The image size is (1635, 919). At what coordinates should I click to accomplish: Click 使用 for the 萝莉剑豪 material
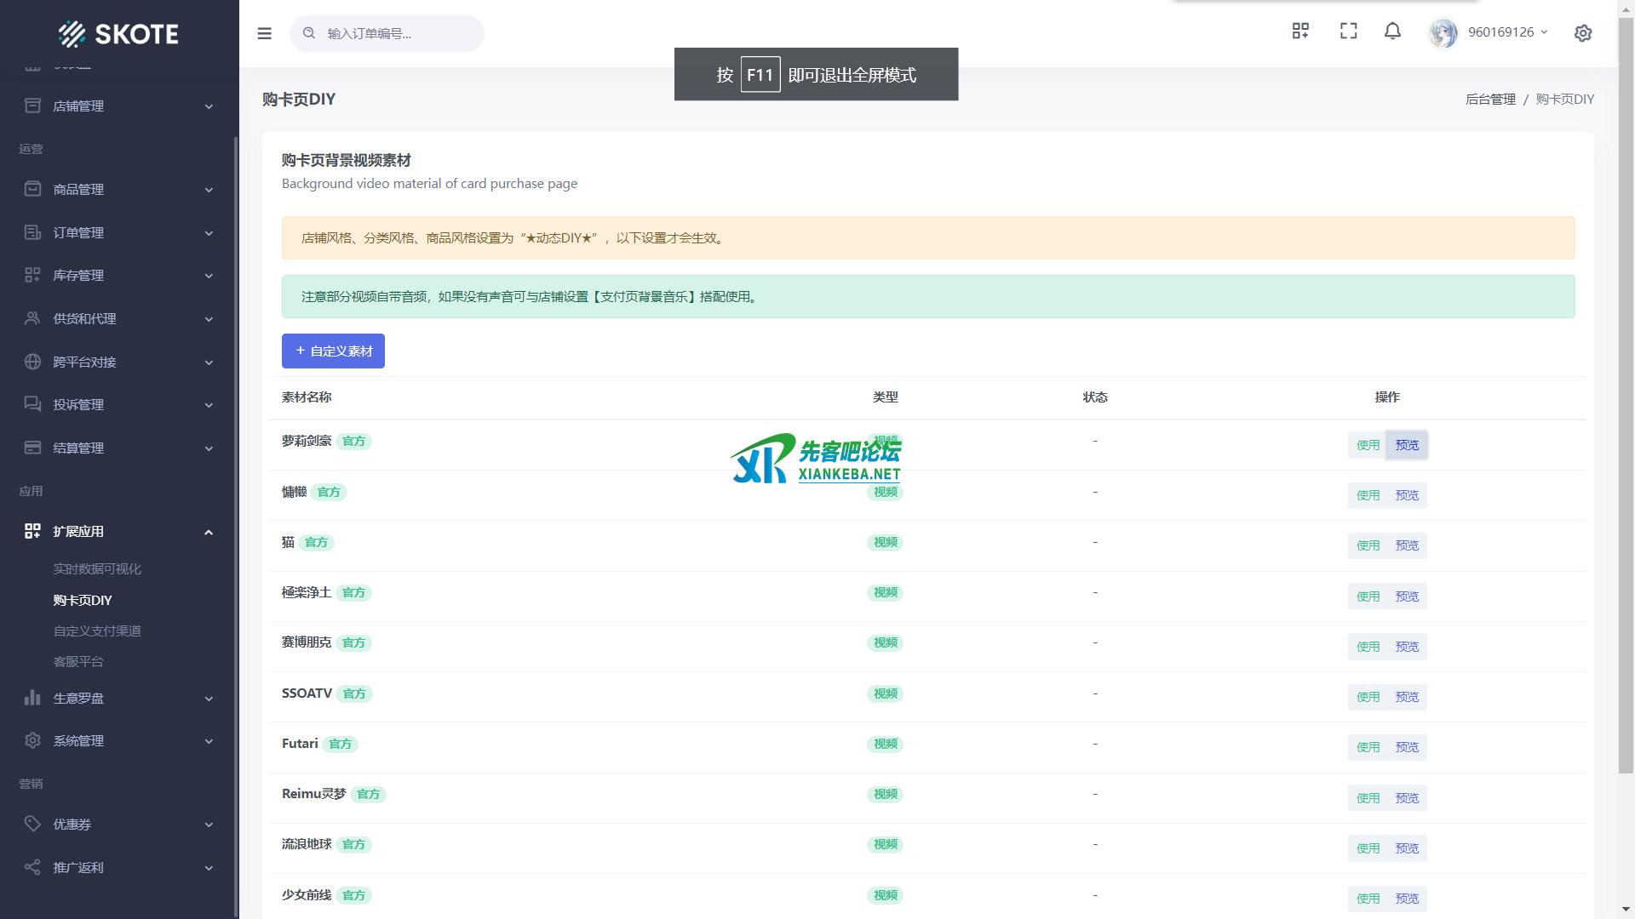pyautogui.click(x=1368, y=445)
